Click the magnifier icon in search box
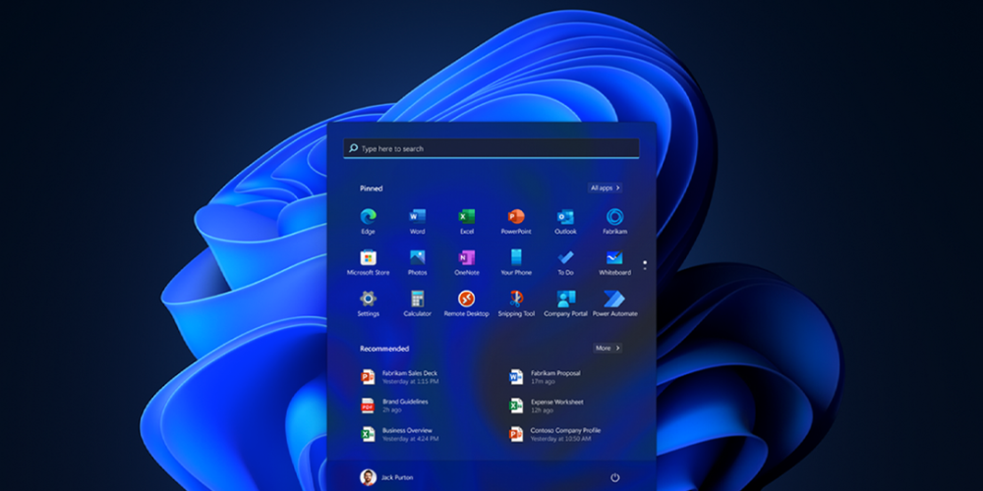Viewport: 983px width, 491px height. pyautogui.click(x=354, y=148)
